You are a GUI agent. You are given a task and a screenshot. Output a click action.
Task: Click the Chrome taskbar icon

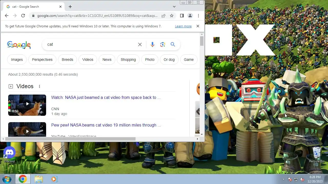(x=23, y=179)
